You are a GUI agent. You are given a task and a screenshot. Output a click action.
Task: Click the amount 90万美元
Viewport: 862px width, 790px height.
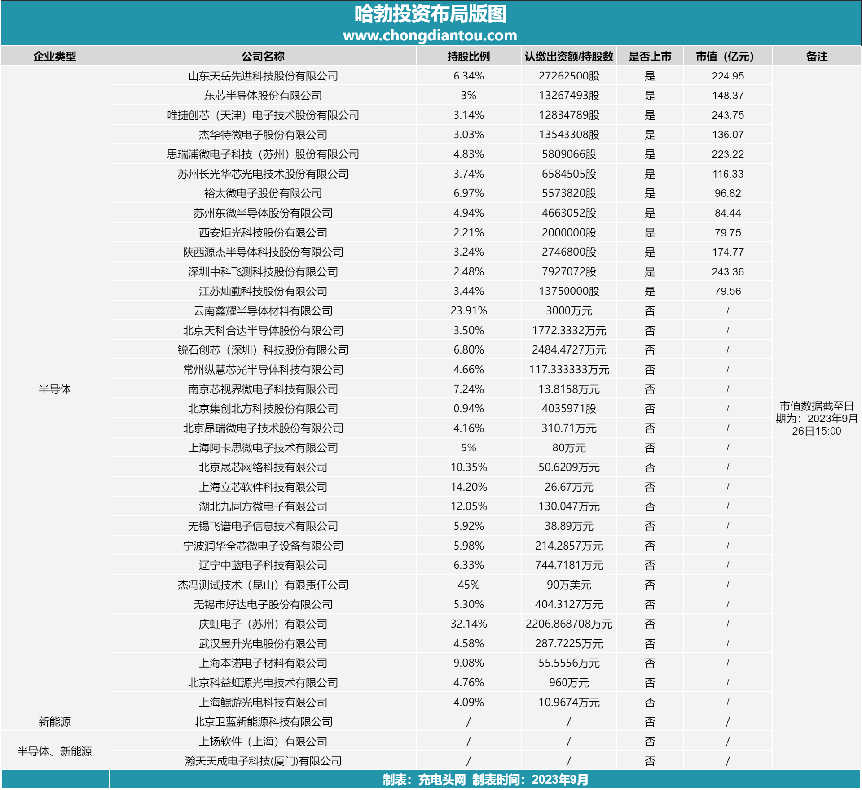pos(569,585)
